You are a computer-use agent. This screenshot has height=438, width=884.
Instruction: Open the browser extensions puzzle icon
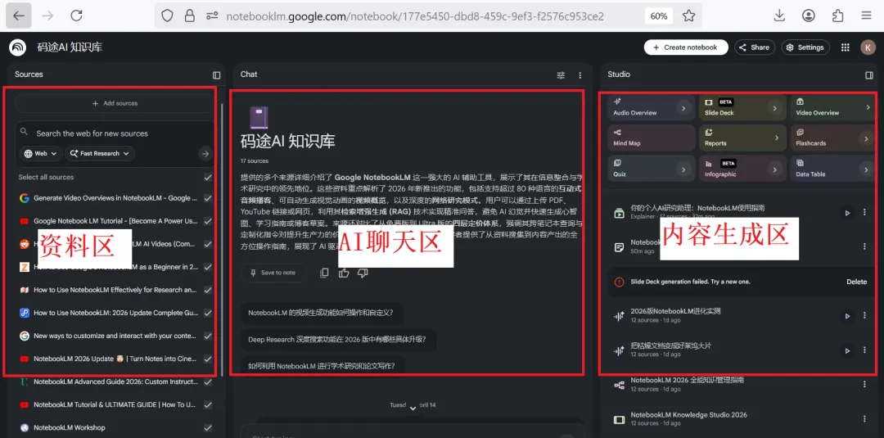pos(838,16)
